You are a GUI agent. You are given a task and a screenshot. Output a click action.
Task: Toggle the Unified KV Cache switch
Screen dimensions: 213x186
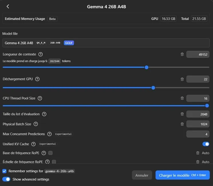(x=206, y=144)
